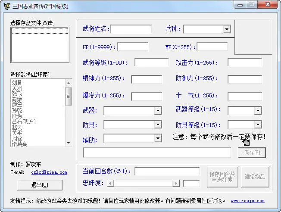Viewport: 281px width, 212px height.
Task: Select 刘备 in the general list
Action: (17, 82)
